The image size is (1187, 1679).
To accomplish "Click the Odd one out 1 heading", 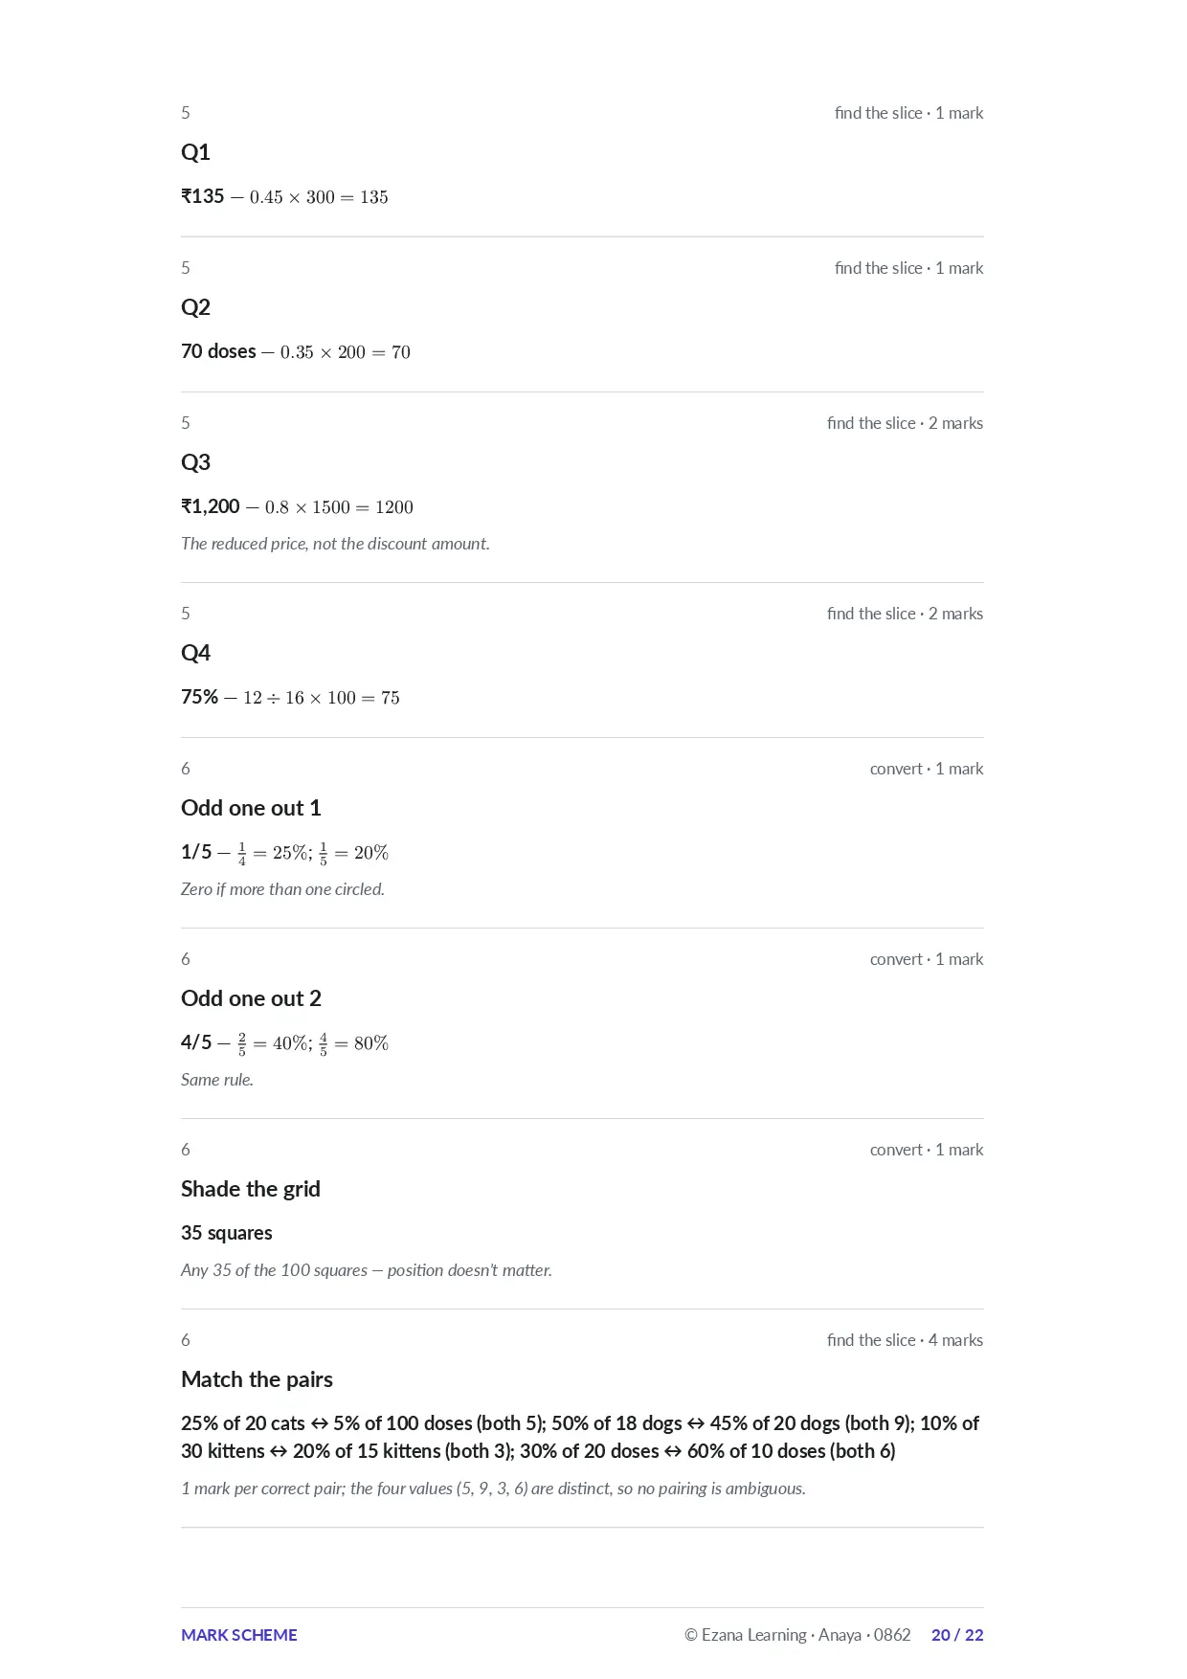I will (x=251, y=808).
